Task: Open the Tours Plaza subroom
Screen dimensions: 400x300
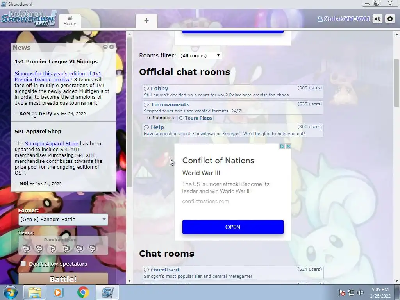Action: (195, 118)
